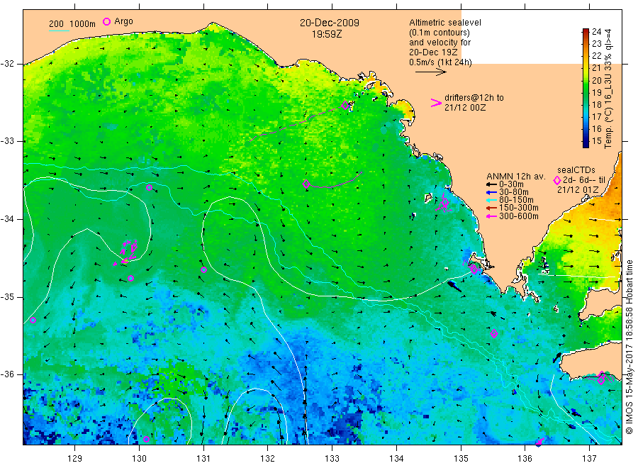Select seal CTD diamond near 135.5E 35.5S

click(x=494, y=334)
